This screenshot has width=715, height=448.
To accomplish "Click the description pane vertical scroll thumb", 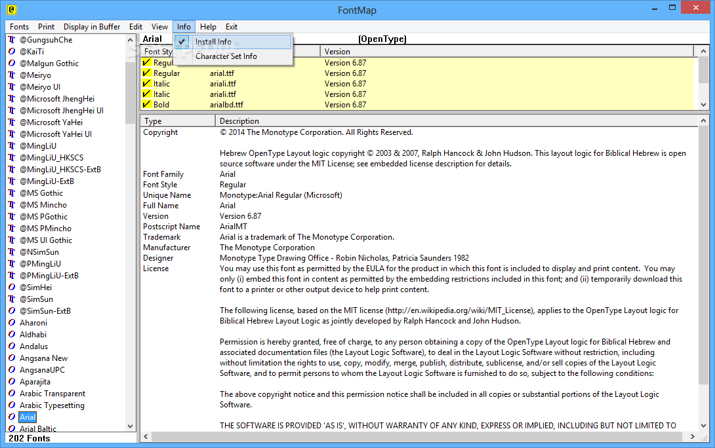I will click(x=704, y=255).
